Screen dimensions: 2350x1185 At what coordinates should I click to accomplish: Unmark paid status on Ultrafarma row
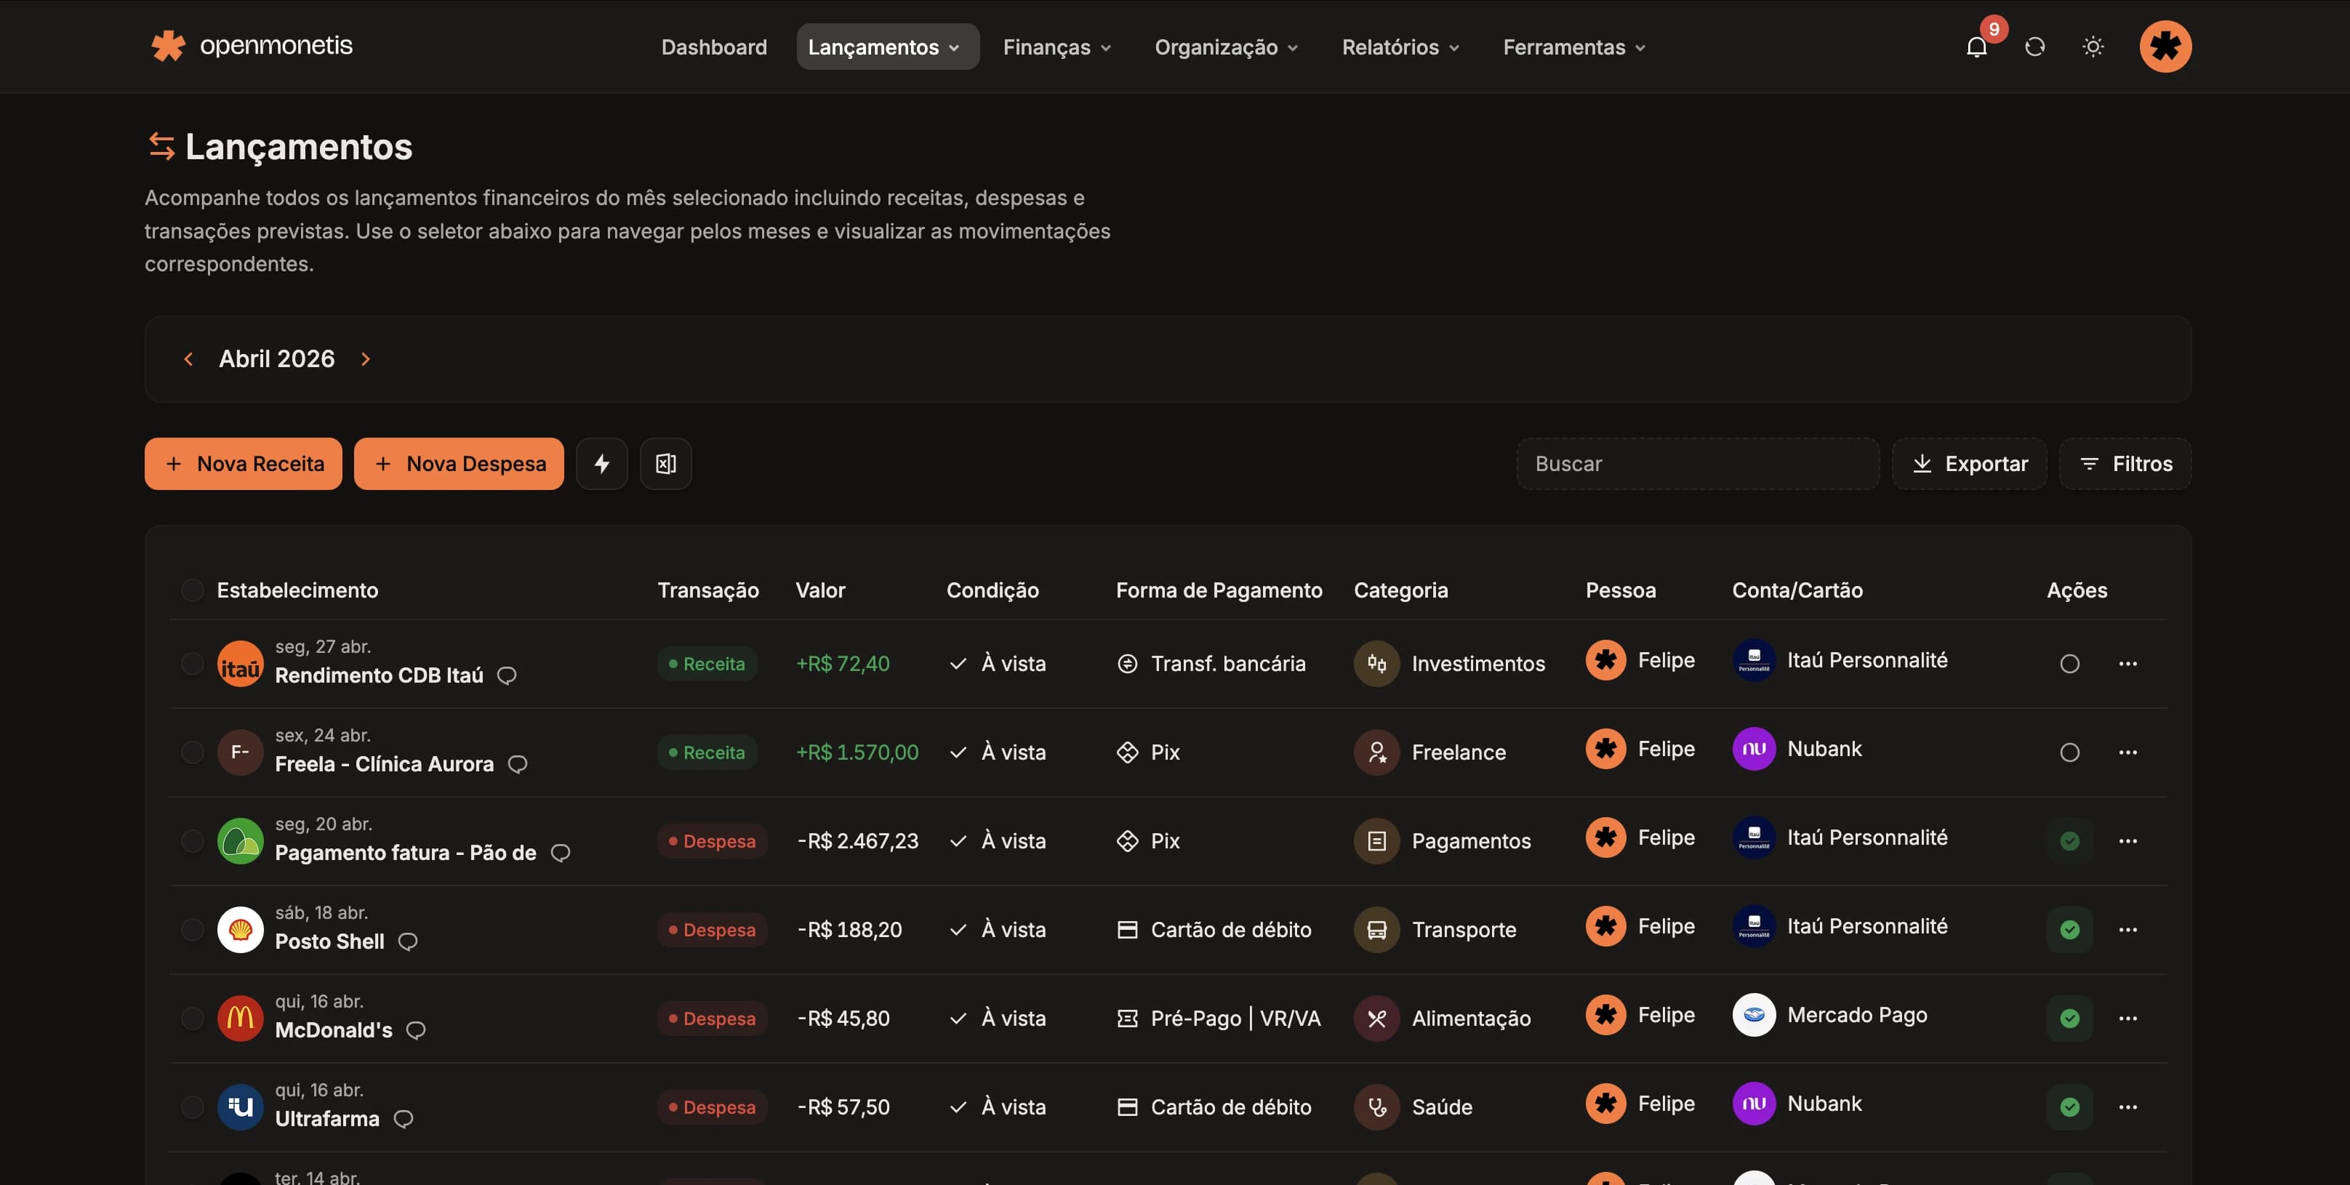coord(2069,1106)
